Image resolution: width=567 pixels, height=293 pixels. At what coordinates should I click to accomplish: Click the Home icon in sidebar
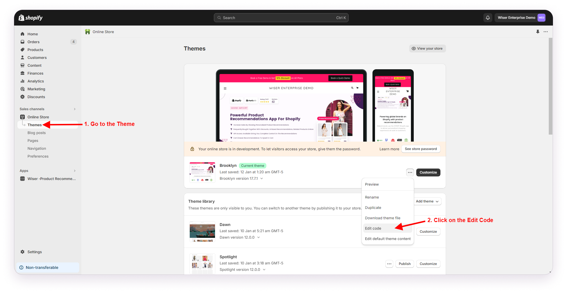tap(22, 34)
